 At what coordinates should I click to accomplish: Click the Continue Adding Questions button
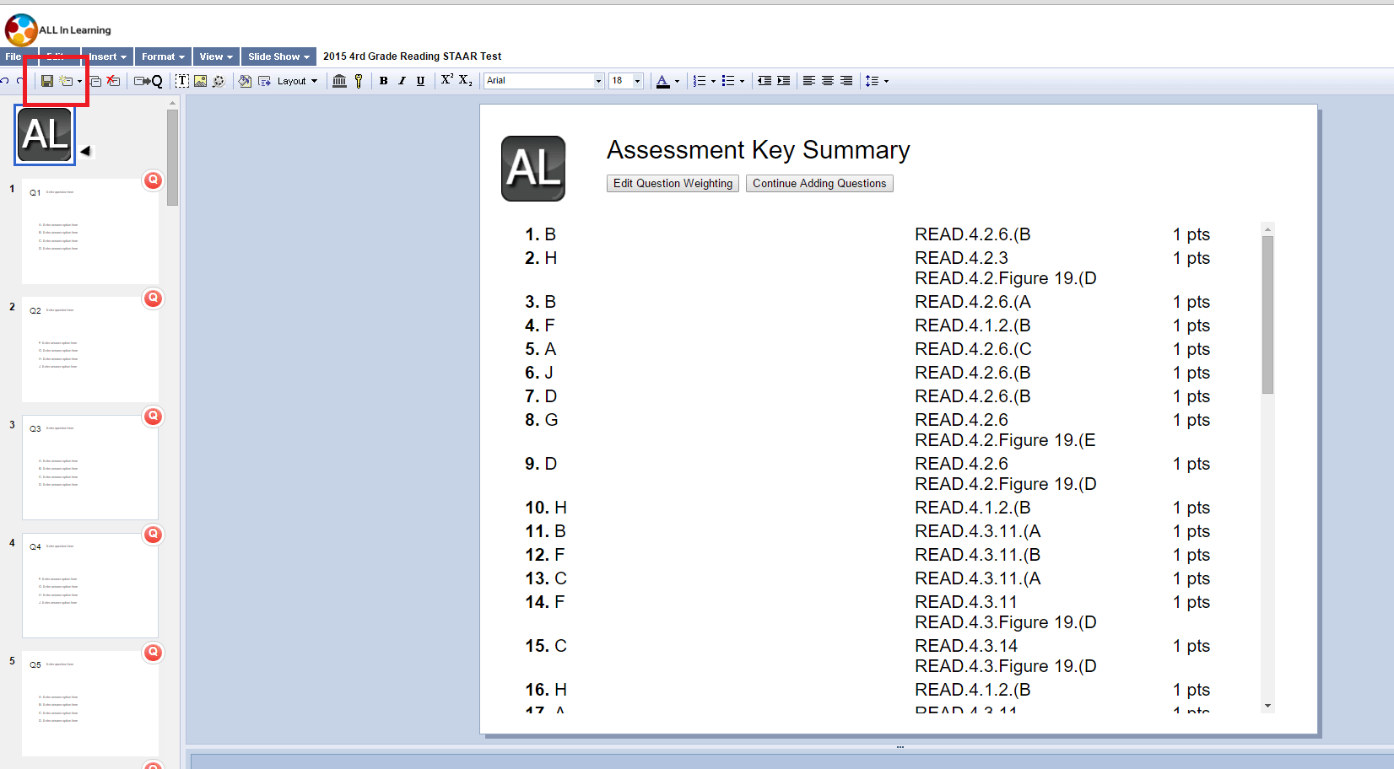819,183
